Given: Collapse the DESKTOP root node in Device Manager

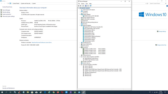Looking at the screenshot, I should click(x=78, y=8).
